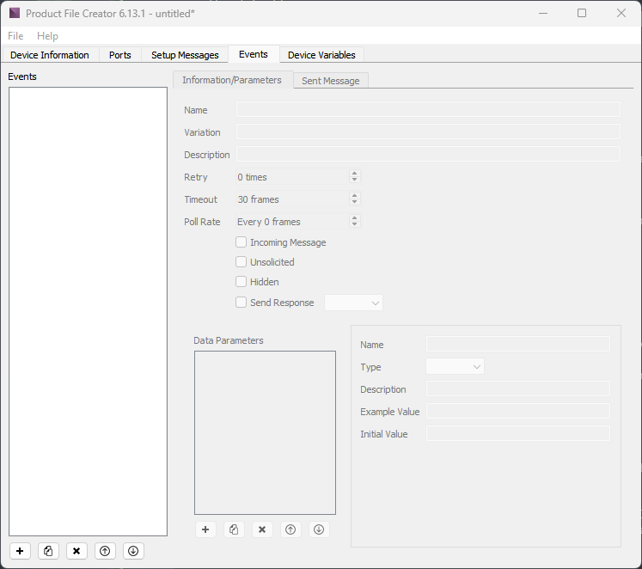Switch to the Device Variables tab
642x569 pixels.
(321, 55)
